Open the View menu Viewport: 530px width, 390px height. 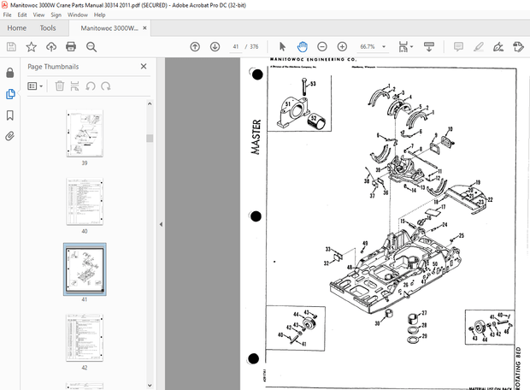pos(38,15)
